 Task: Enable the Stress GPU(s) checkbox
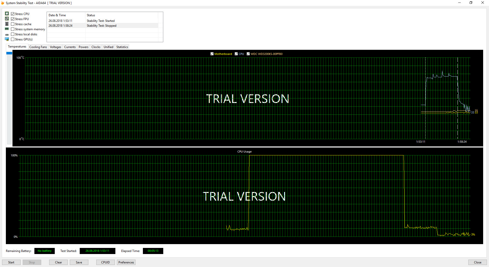click(x=12, y=39)
